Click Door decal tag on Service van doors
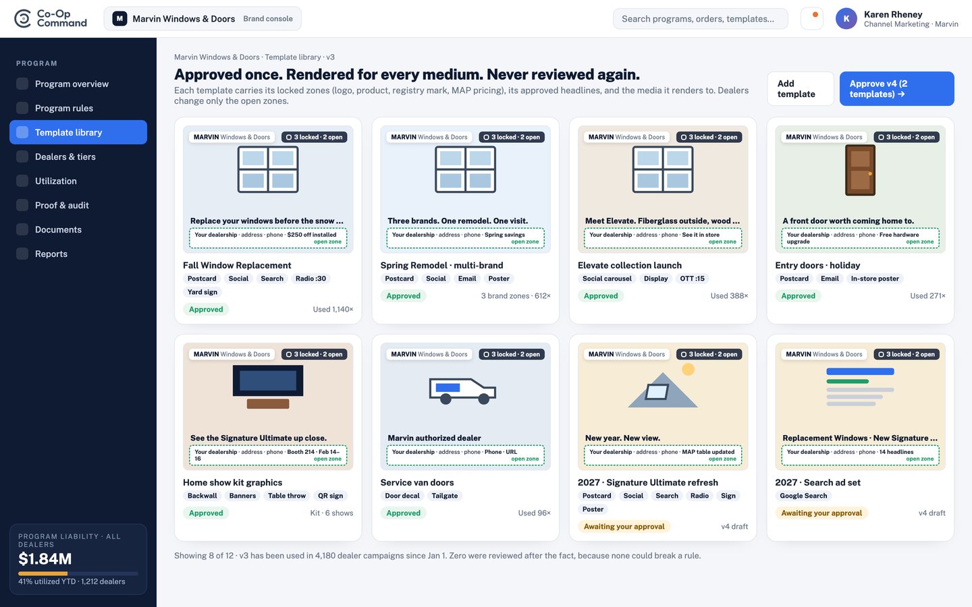972x607 pixels. [402, 496]
